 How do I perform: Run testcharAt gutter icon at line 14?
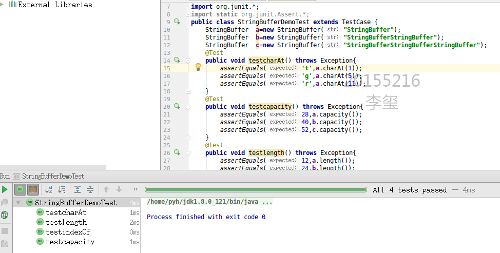pos(177,60)
